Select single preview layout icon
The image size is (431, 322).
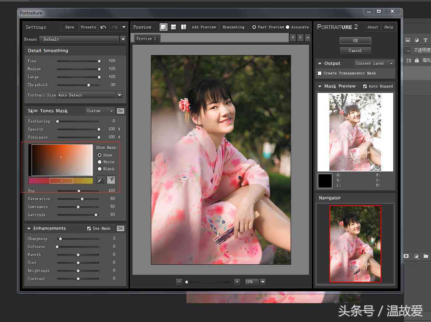(164, 27)
